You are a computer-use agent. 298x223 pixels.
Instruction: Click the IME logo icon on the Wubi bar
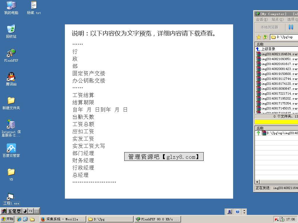4,211
